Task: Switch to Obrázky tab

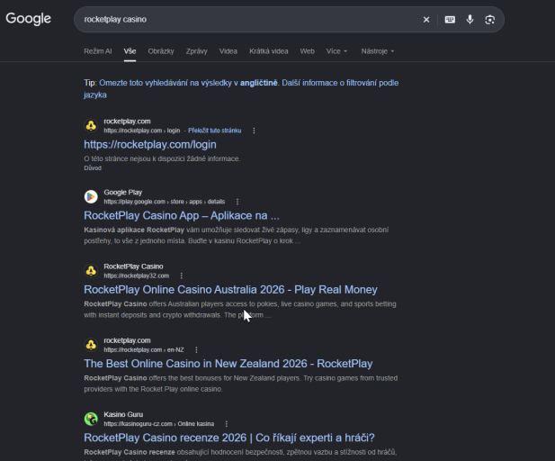Action: pos(161,51)
